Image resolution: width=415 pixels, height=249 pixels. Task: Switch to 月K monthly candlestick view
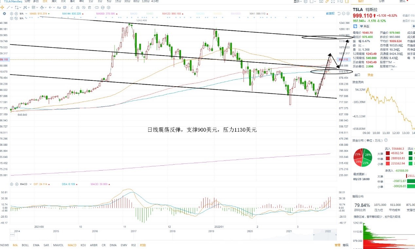click(63, 2)
